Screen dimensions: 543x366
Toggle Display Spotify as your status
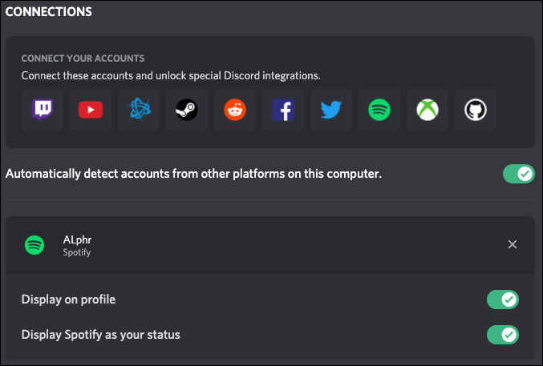(x=502, y=335)
